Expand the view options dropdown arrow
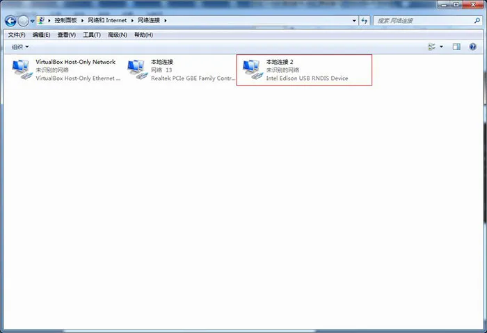This screenshot has height=333, width=487. [441, 47]
